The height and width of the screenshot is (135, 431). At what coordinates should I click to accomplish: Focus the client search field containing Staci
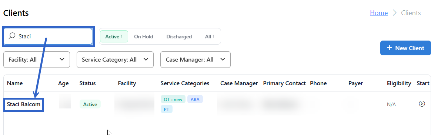click(x=48, y=36)
